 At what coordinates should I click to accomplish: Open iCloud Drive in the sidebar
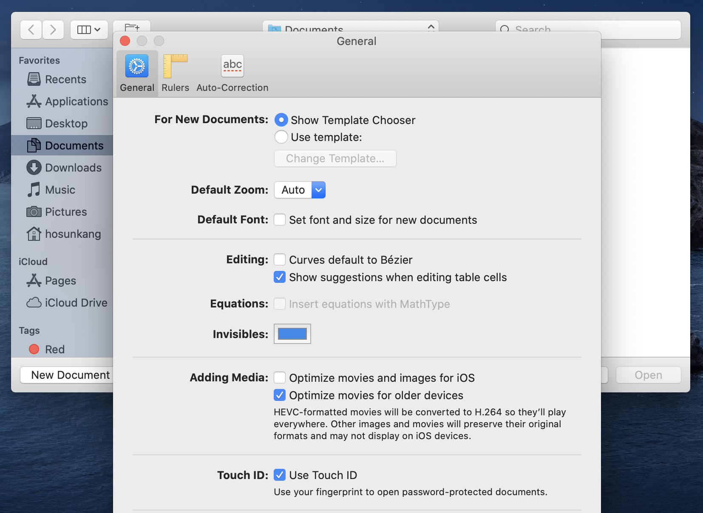pos(62,303)
